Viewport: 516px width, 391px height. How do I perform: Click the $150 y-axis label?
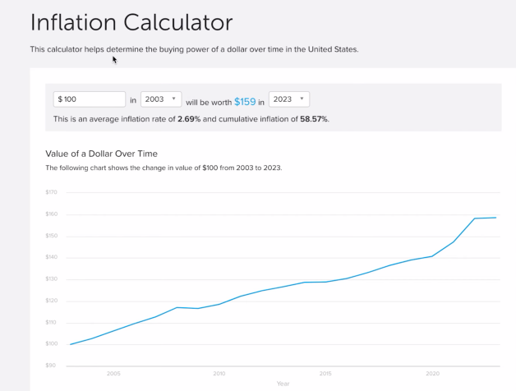[51, 236]
